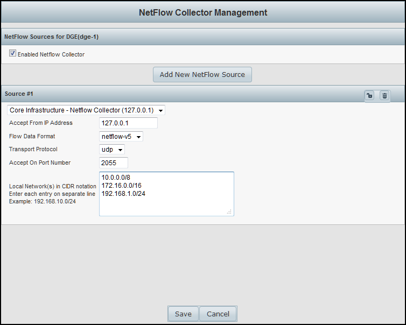Screen dimensions: 406x325
Task: Click the resize handle of the CIDR textarea
Action: 229,212
